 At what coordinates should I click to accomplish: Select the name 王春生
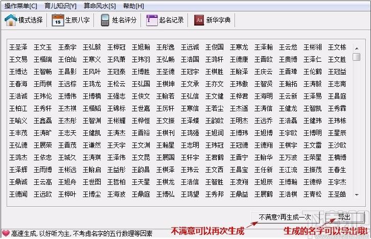click(x=337, y=170)
